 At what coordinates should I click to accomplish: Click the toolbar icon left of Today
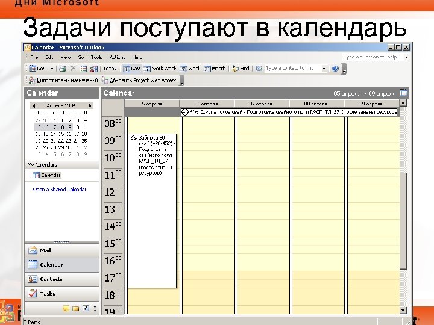click(94, 69)
